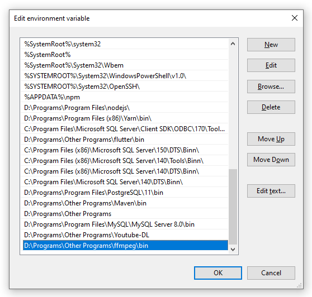Image resolution: width=312 pixels, height=297 pixels.
Task: Select the PostgreSQL\11\bin path entry
Action: pyautogui.click(x=125, y=193)
